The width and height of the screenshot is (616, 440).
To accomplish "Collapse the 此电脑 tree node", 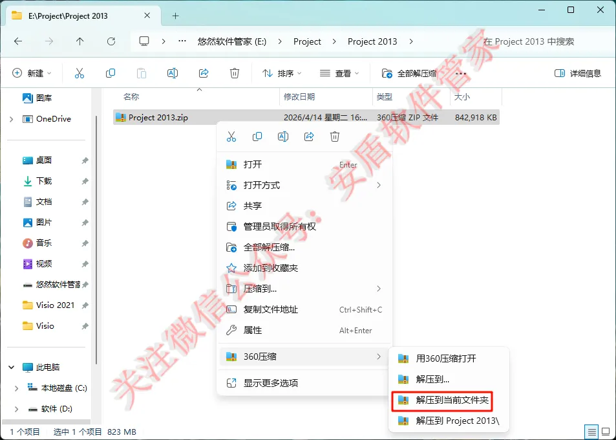I will [12, 368].
